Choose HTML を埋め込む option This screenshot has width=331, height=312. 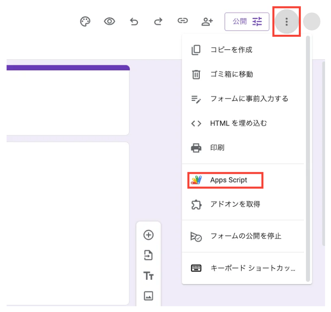point(243,123)
